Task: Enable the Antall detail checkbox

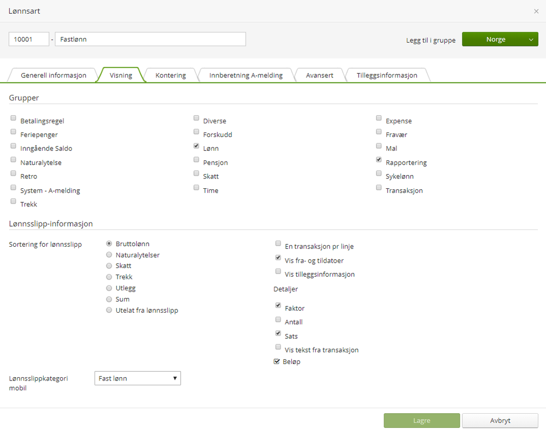Action: click(278, 319)
